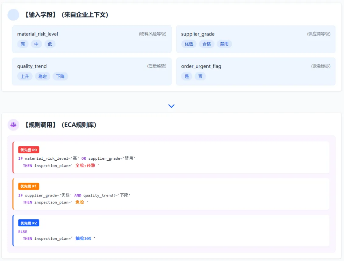The width and height of the screenshot is (344, 261).
Task: Click the scales icon beside 规则调用
Action: (13, 125)
